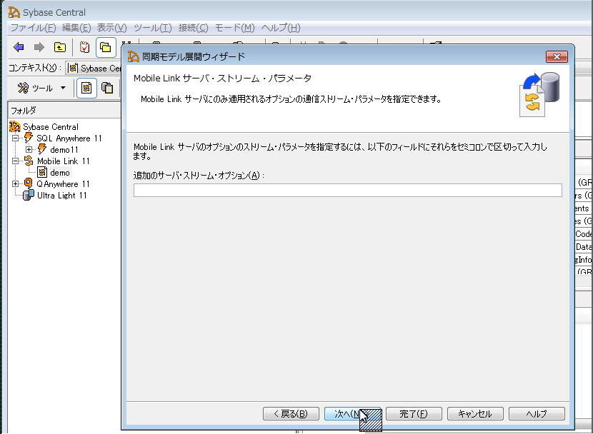593x434 pixels.
Task: Click the gray Forward arrow icon
Action: click(x=39, y=48)
